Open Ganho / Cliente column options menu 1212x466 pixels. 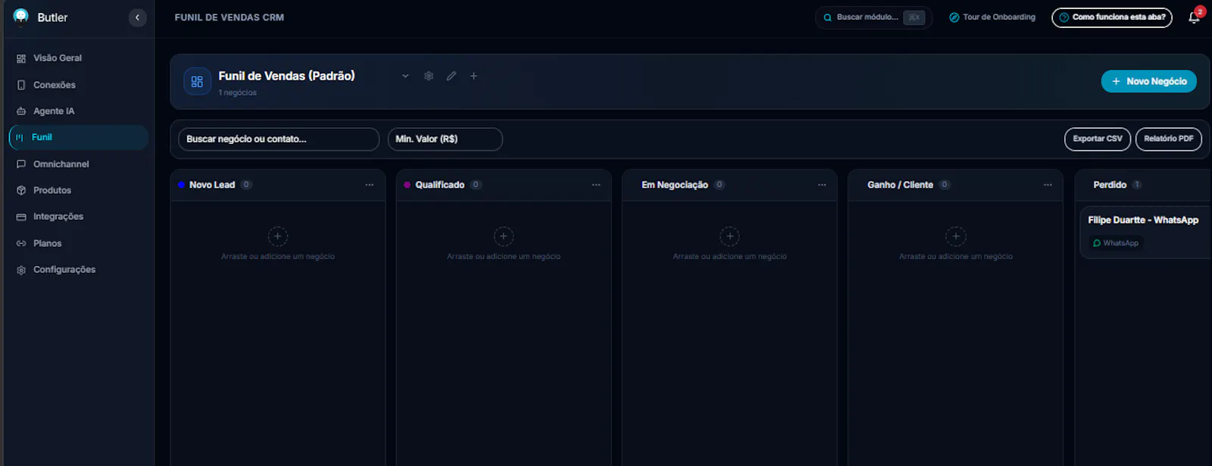click(x=1048, y=185)
